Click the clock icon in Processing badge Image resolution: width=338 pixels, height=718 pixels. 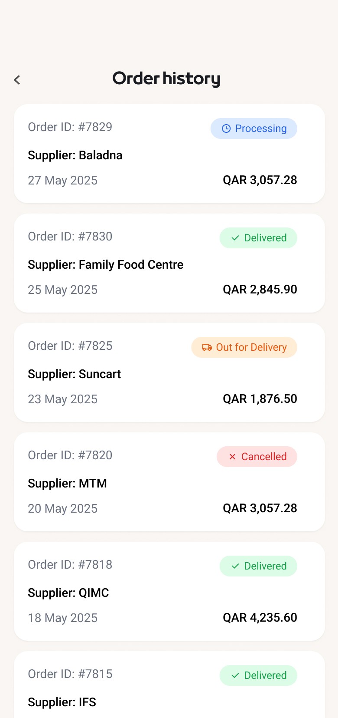[x=226, y=128]
